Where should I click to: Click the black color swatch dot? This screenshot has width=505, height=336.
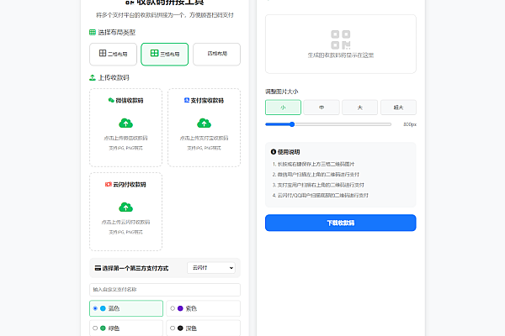[180, 328]
